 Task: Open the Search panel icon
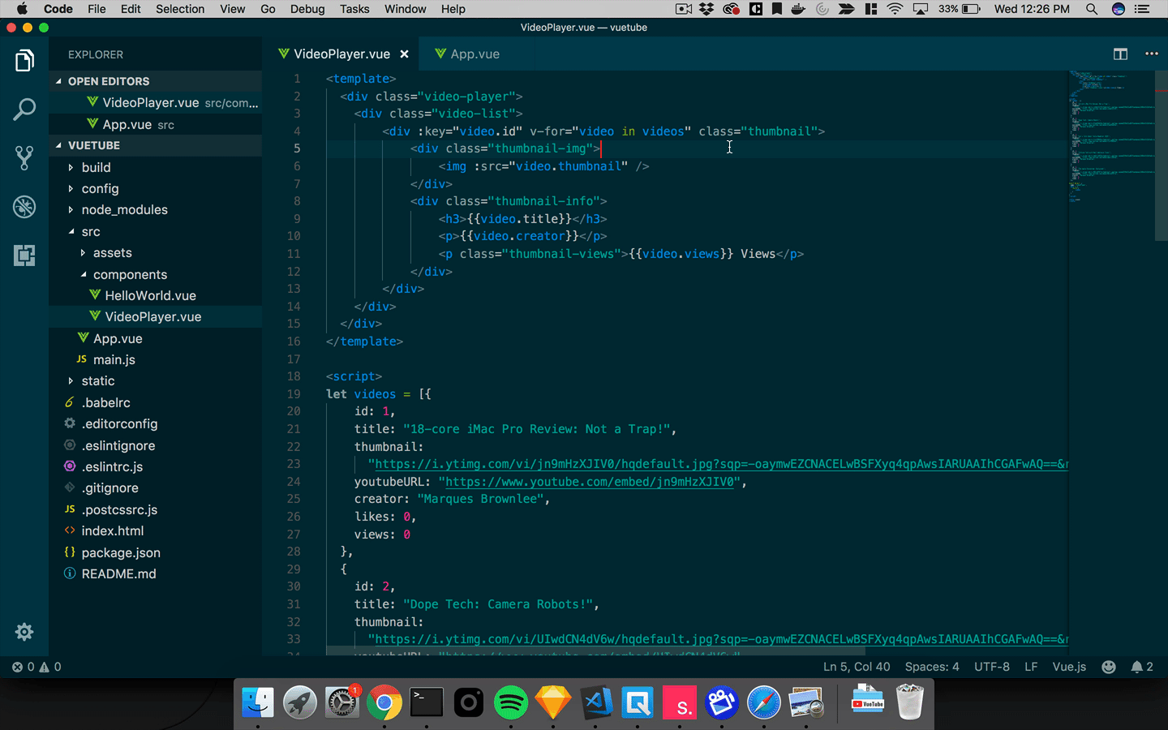point(24,109)
